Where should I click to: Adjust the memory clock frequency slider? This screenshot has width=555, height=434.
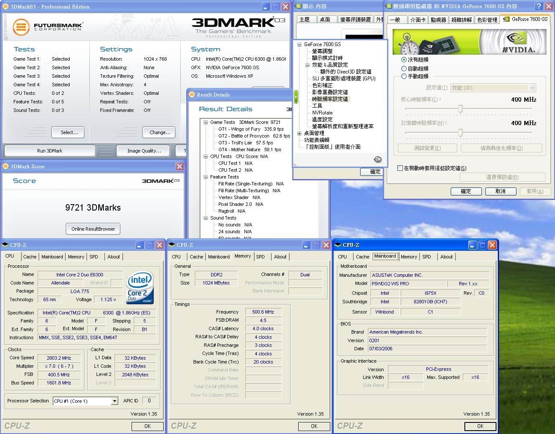tap(460, 133)
